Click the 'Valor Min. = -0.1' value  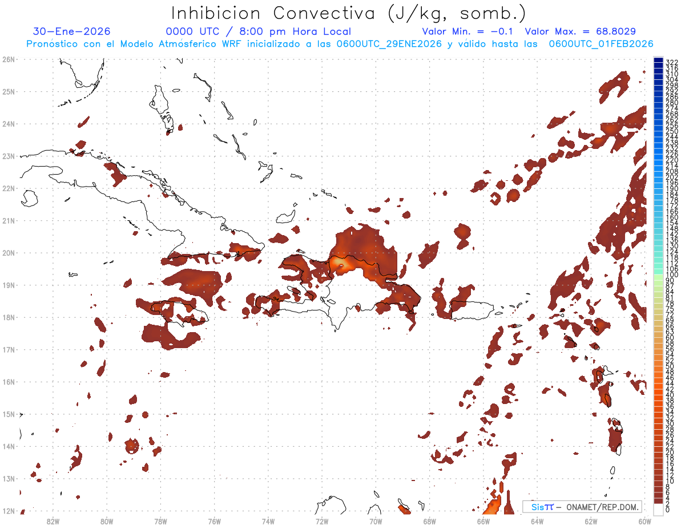pos(469,31)
